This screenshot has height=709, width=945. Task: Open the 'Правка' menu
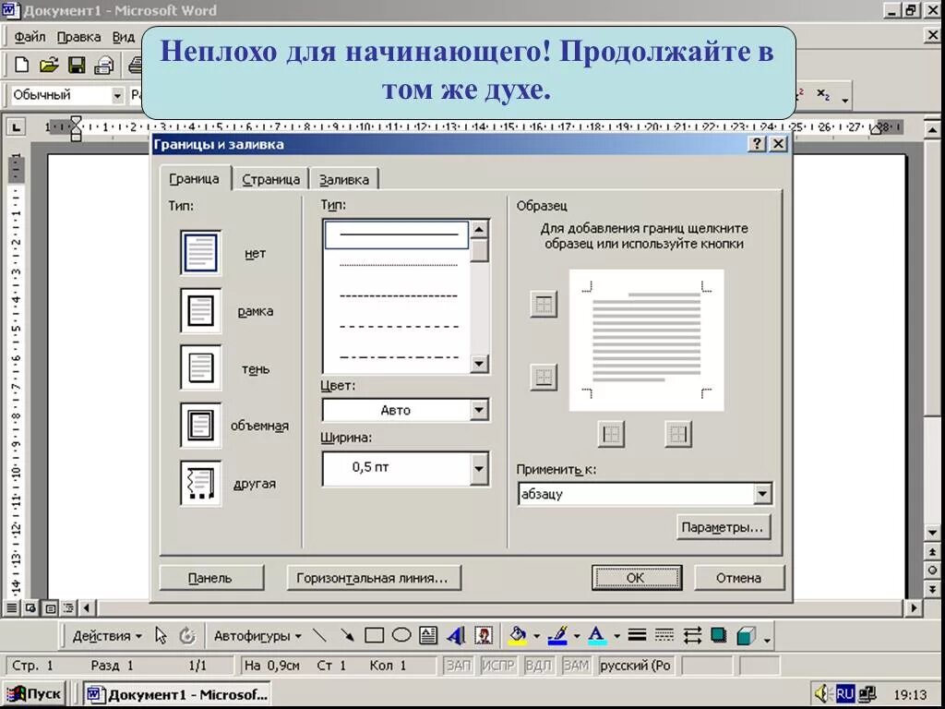(x=78, y=37)
